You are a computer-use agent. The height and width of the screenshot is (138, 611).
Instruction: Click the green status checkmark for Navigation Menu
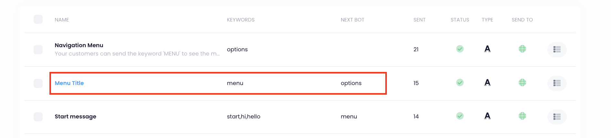pos(460,49)
